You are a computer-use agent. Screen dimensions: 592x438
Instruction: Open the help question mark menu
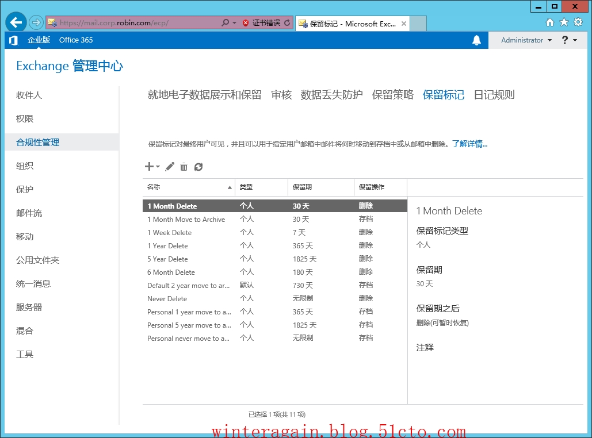point(569,40)
